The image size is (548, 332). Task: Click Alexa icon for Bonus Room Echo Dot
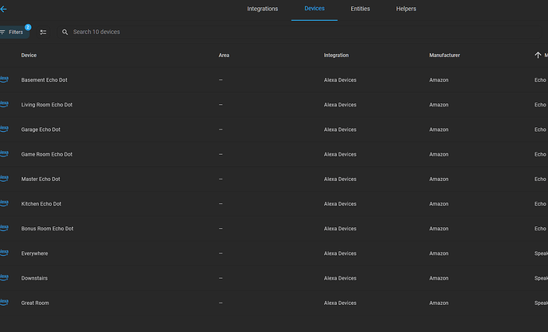tap(4, 228)
